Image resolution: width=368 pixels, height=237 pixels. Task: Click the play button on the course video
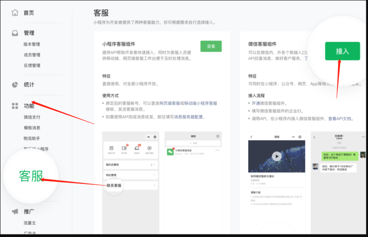tap(277, 156)
